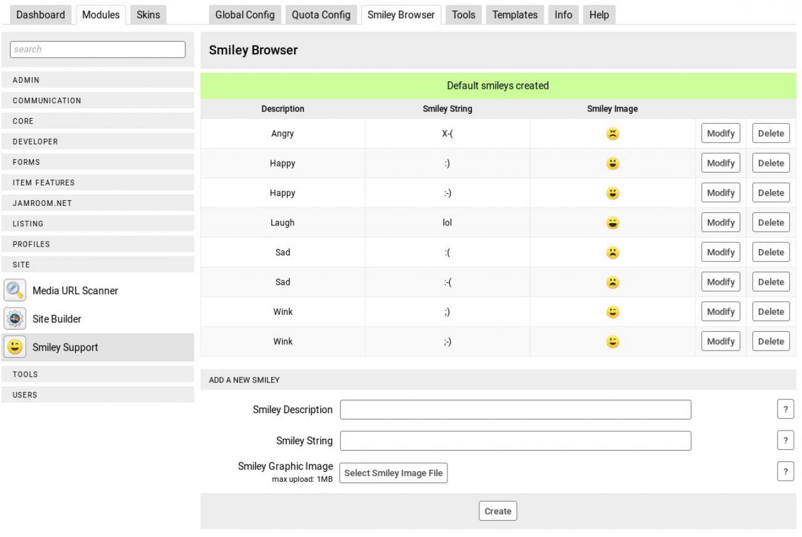Delete the Laugh smiley
This screenshot has width=802, height=537.
pyautogui.click(x=771, y=222)
